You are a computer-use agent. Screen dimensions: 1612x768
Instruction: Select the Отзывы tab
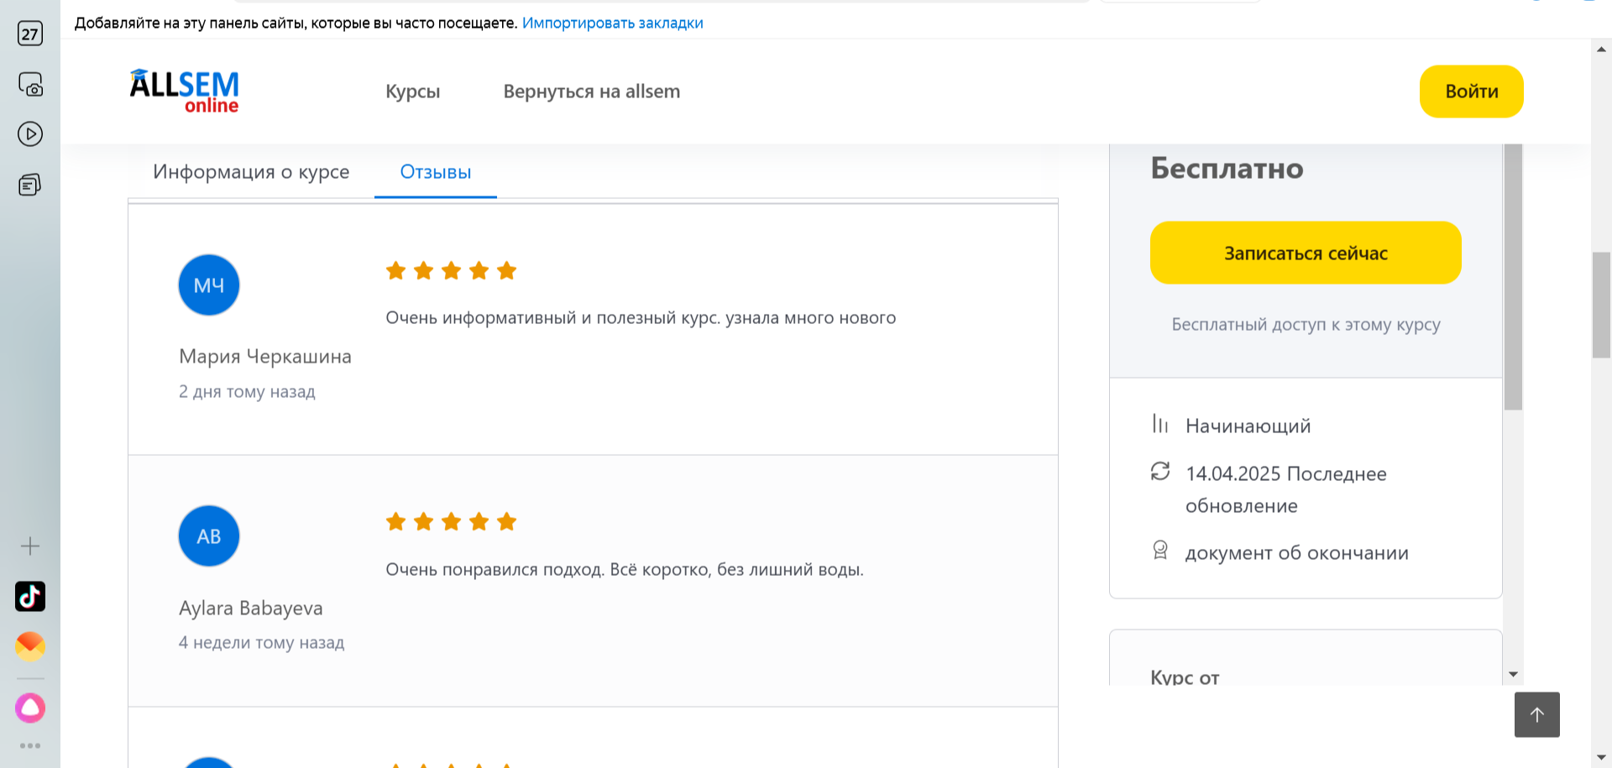(x=435, y=172)
